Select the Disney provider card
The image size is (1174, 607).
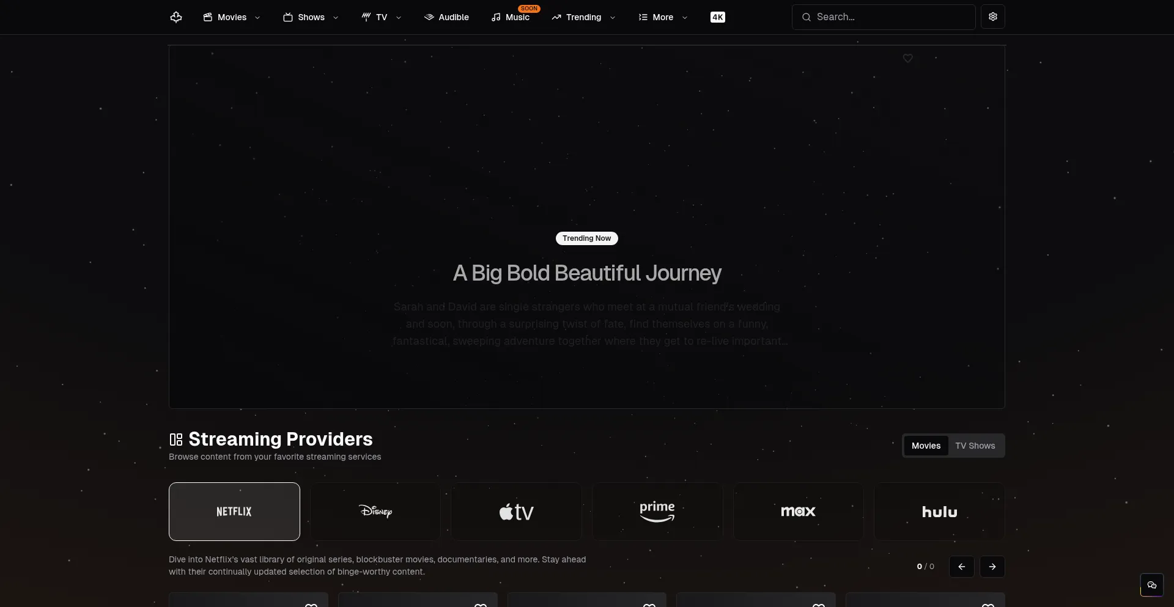375,512
